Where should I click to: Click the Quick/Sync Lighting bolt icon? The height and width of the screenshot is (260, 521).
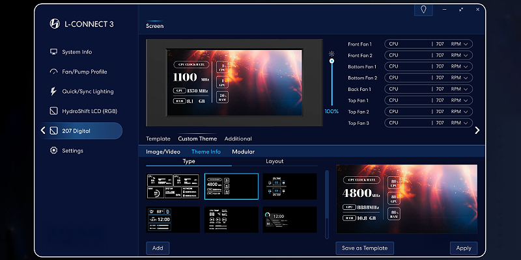pyautogui.click(x=53, y=92)
